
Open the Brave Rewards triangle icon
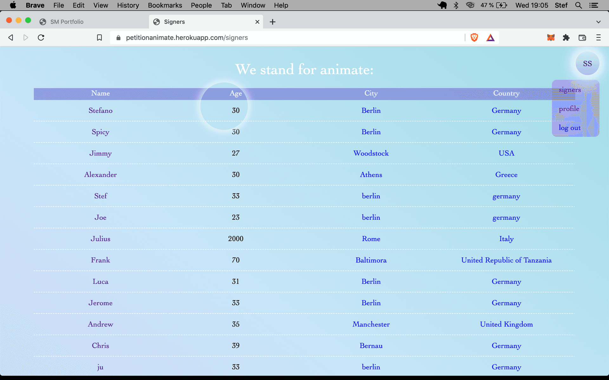(490, 38)
